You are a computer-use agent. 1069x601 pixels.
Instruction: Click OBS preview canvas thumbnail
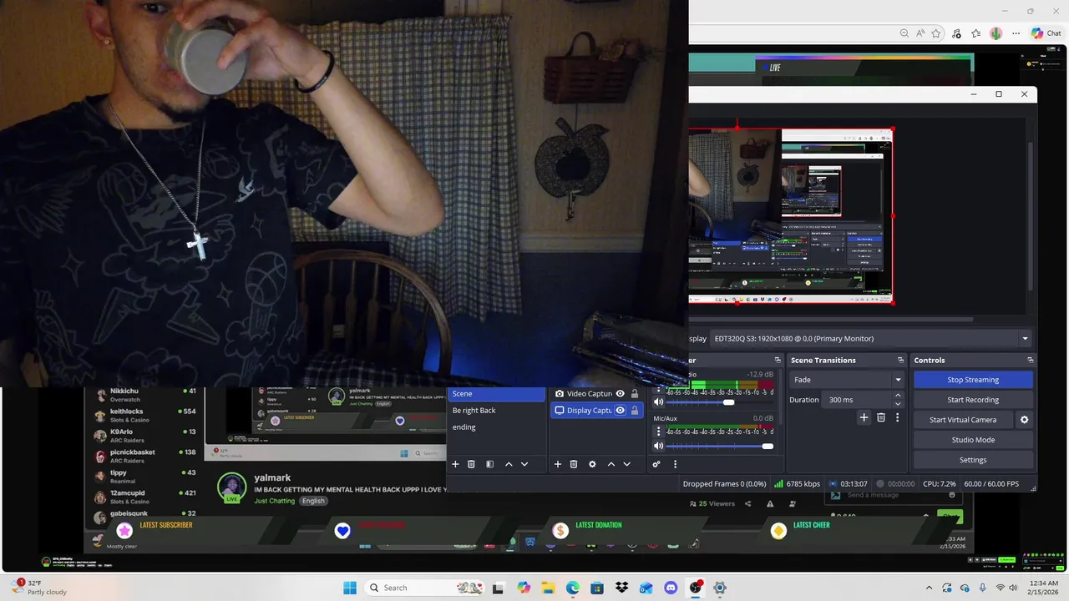click(x=791, y=216)
